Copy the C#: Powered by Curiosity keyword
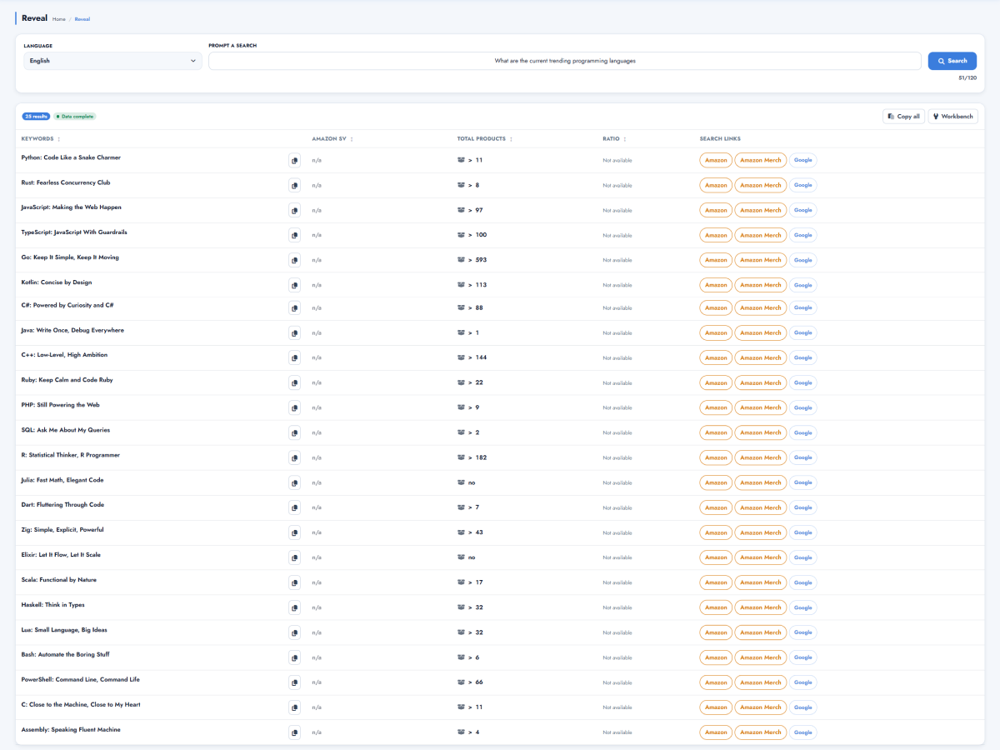 (x=294, y=308)
